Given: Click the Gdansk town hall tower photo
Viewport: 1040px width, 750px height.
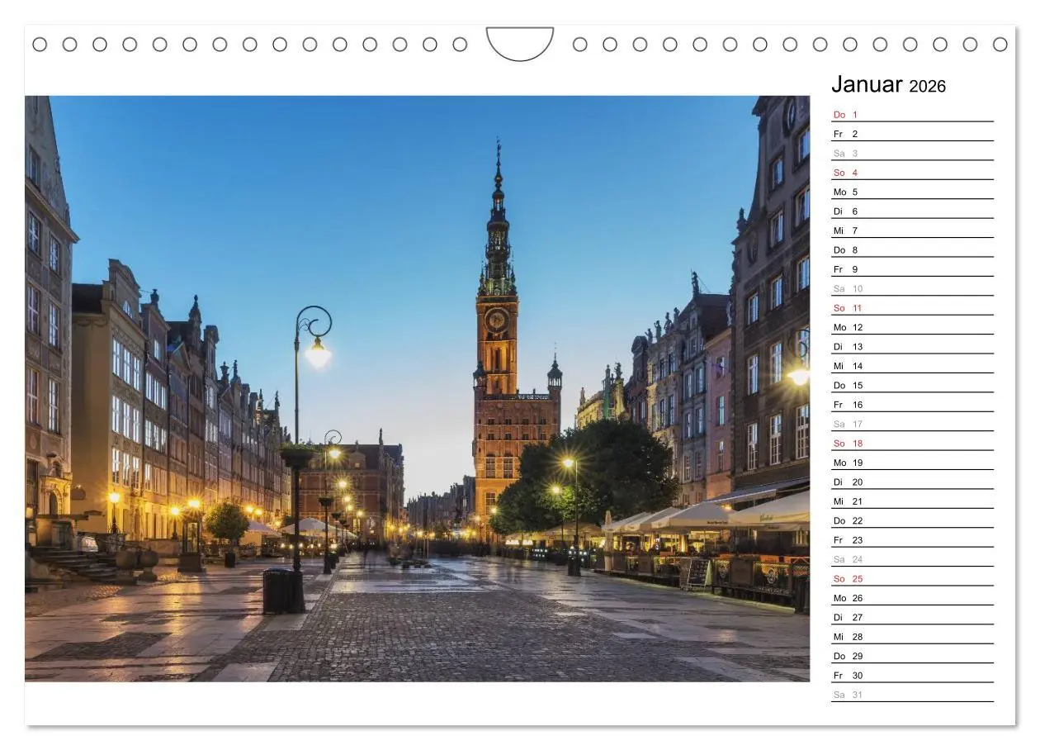Looking at the screenshot, I should (496, 347).
